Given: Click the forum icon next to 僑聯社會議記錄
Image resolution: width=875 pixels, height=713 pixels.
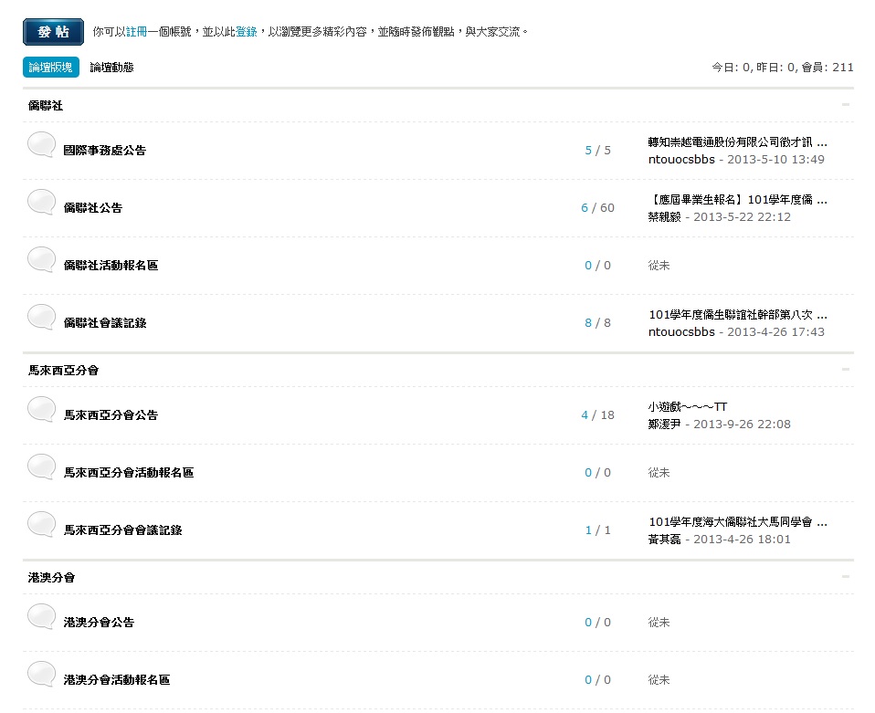Looking at the screenshot, I should [42, 319].
